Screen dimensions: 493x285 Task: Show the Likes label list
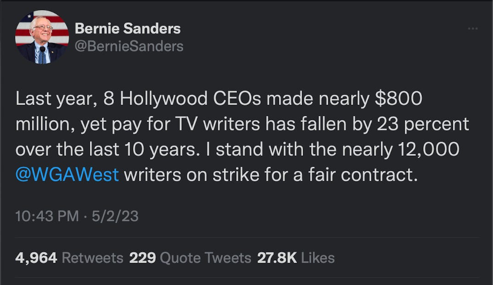[x=318, y=258]
